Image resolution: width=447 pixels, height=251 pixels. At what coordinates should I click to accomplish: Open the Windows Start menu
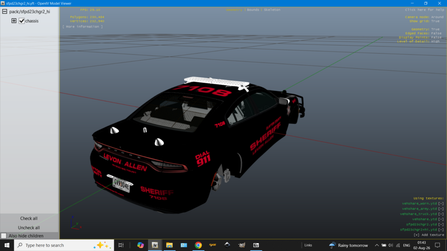click(7, 245)
